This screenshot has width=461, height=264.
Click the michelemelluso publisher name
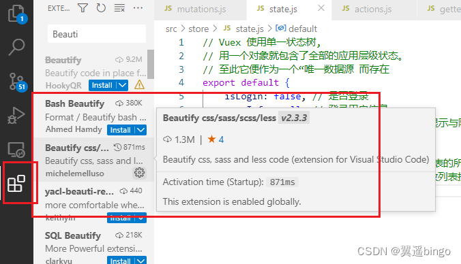pyautogui.click(x=75, y=174)
